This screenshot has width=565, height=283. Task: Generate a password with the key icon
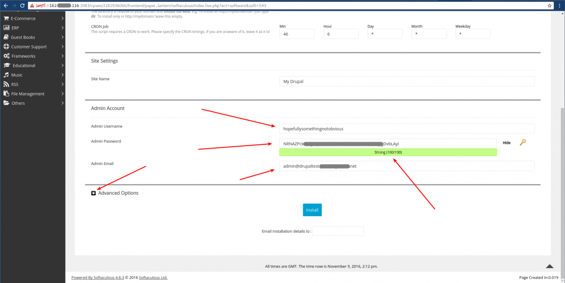click(x=523, y=142)
